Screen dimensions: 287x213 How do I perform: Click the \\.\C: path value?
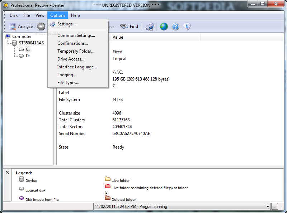(x=118, y=72)
